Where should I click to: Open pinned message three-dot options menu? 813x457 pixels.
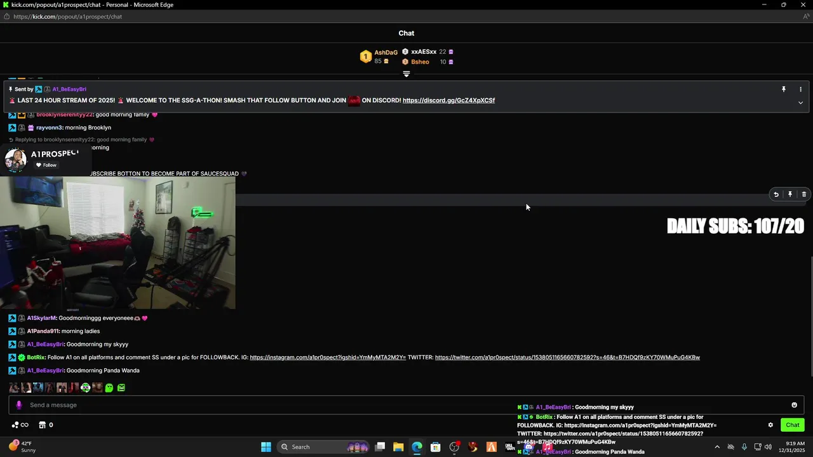pyautogui.click(x=800, y=89)
